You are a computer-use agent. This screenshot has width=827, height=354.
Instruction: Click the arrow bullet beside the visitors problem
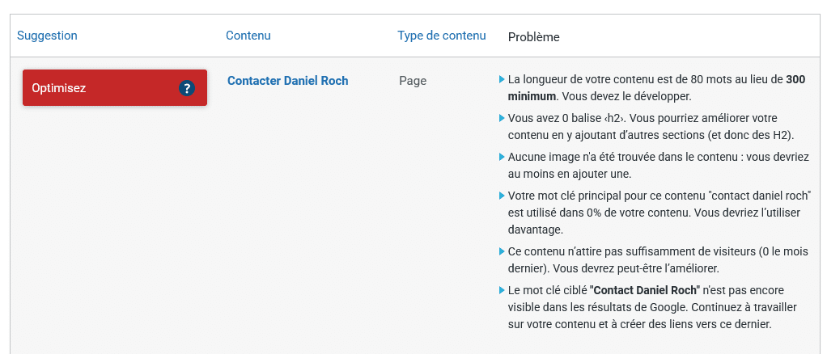[x=502, y=251]
